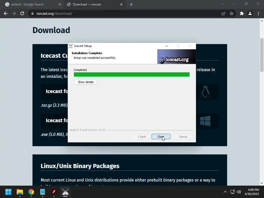Click the Icecast Setup title bar icon
Viewport: 264px width, 198px height.
tap(71, 46)
